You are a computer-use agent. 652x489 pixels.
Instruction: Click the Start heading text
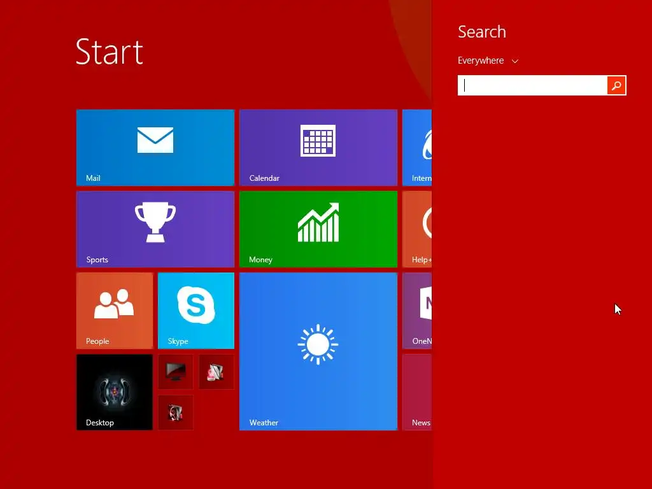(110, 52)
